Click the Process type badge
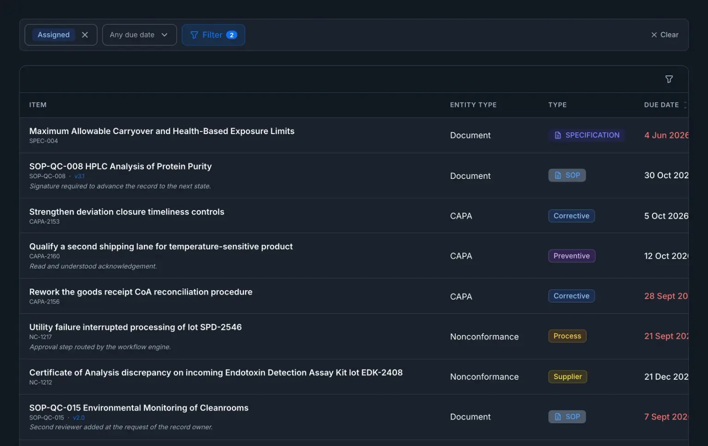Image resolution: width=708 pixels, height=446 pixels. [567, 336]
